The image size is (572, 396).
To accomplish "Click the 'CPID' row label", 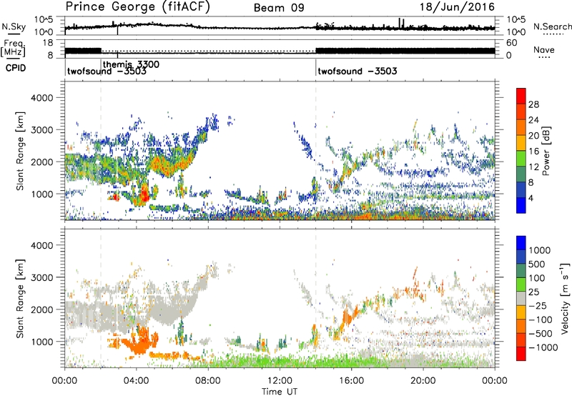I will [16, 68].
